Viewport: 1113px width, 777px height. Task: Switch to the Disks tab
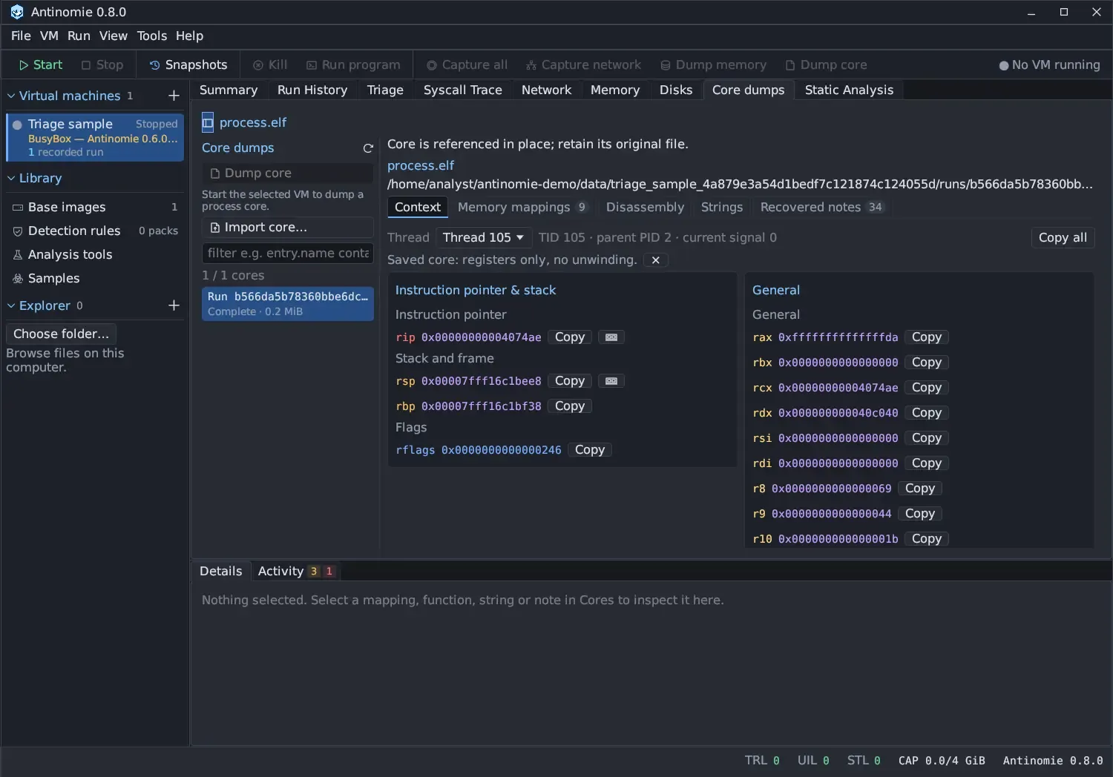pos(676,90)
